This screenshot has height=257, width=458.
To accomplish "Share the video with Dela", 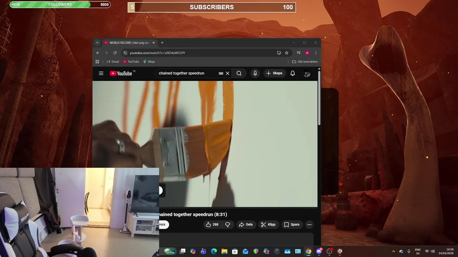I will point(246,225).
